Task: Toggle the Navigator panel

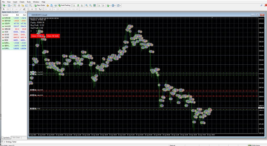Action: pyautogui.click(x=23, y=6)
